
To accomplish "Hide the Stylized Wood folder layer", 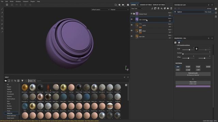I will coord(131,14).
